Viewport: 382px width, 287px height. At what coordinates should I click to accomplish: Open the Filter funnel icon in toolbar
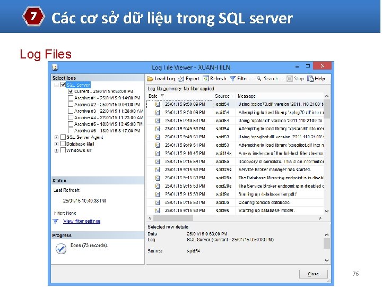pos(233,79)
